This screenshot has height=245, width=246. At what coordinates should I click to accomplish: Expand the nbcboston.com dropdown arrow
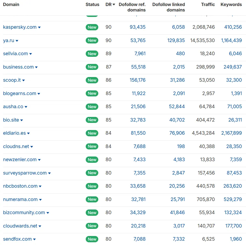(40, 187)
